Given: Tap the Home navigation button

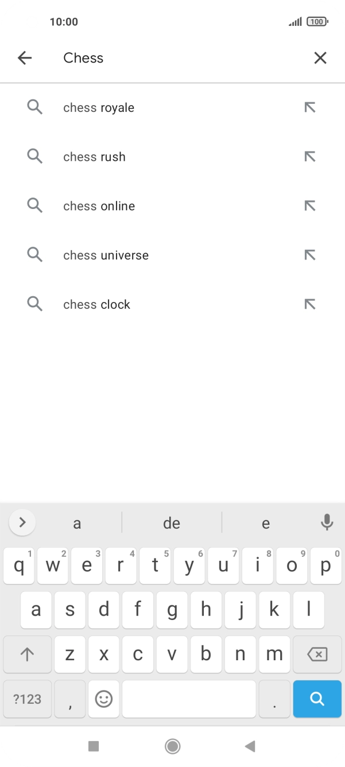Looking at the screenshot, I should click(x=172, y=746).
